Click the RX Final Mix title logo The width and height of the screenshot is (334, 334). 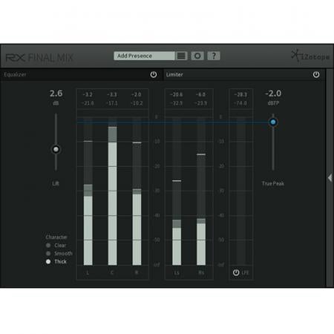tap(39, 58)
